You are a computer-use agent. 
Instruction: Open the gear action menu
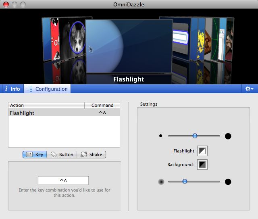(x=249, y=89)
